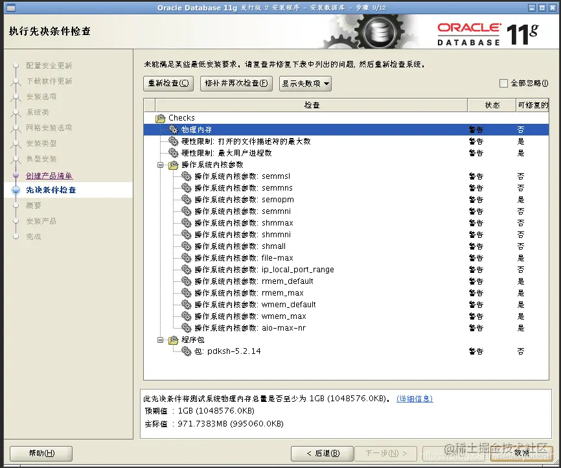Click gear icon beside semmns

tap(187, 187)
